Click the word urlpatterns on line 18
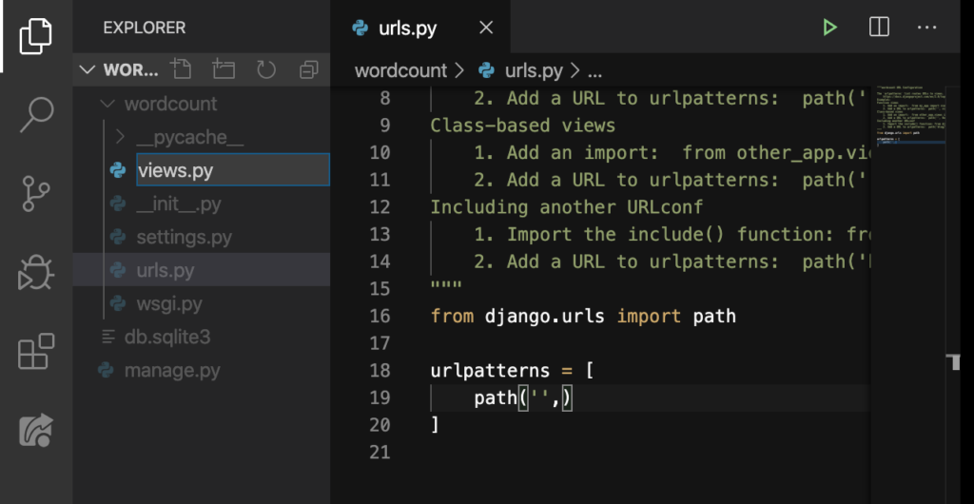 [x=490, y=371]
